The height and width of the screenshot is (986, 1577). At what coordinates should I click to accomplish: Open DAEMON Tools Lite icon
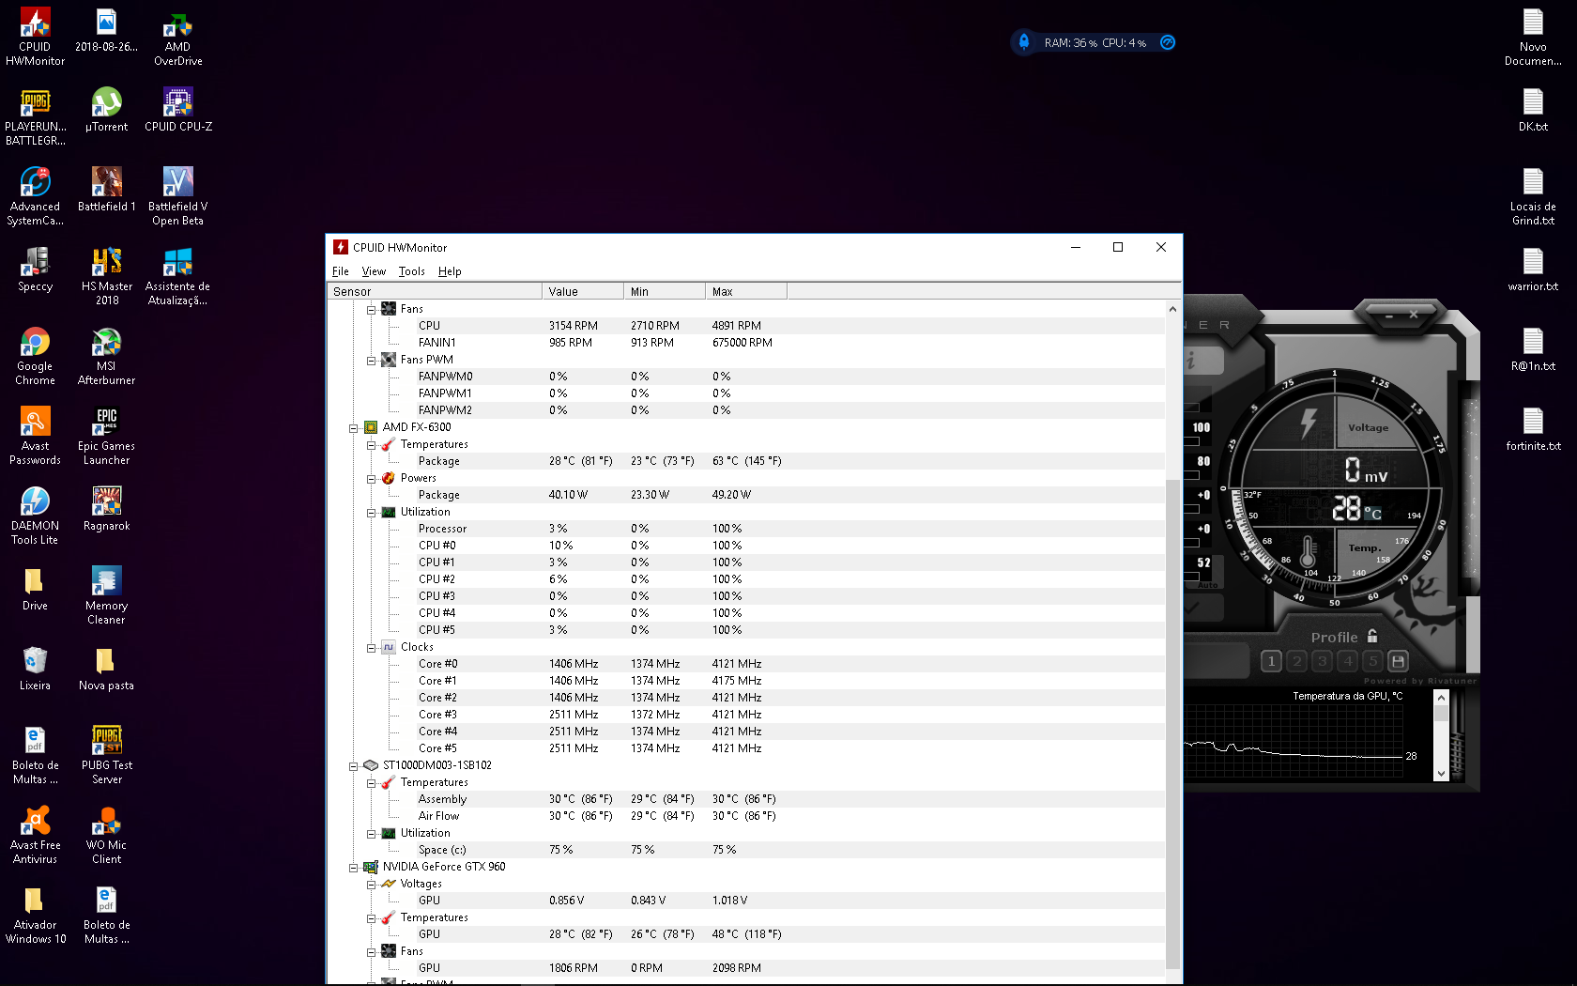(x=35, y=516)
